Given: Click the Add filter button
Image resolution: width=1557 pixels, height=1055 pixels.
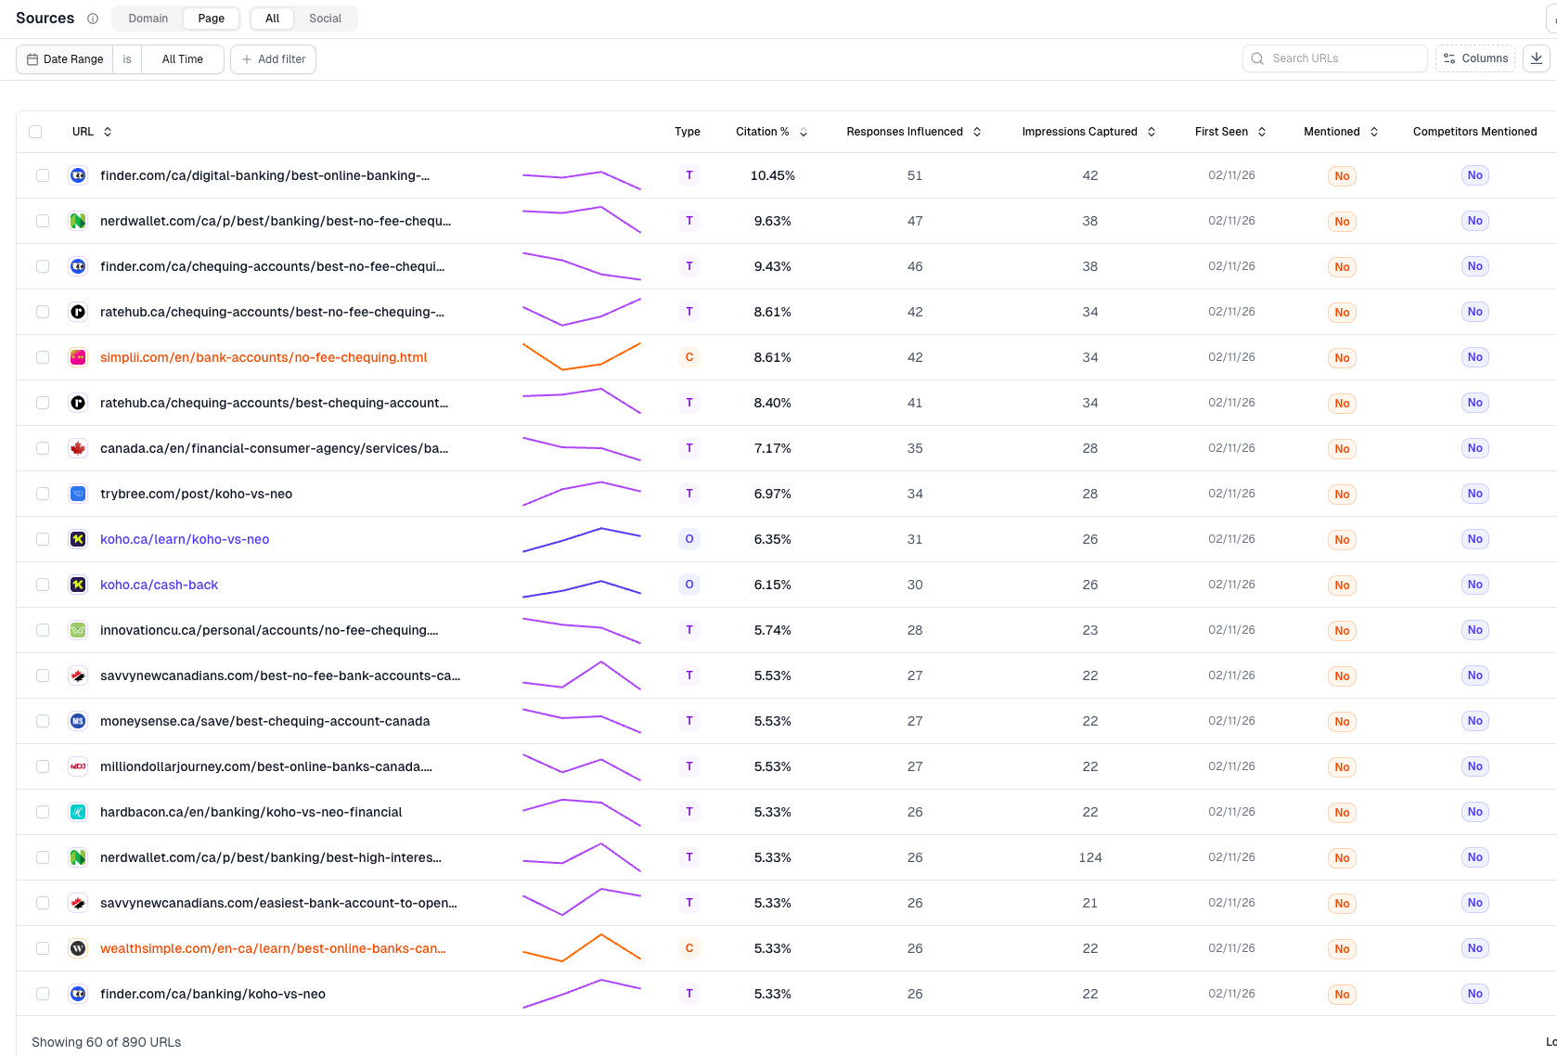Looking at the screenshot, I should pos(273,58).
